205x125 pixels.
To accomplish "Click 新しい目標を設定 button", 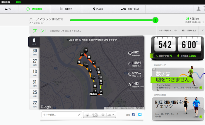I will tap(189, 30).
